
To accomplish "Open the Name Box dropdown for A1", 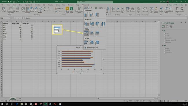I will (x=9, y=18).
